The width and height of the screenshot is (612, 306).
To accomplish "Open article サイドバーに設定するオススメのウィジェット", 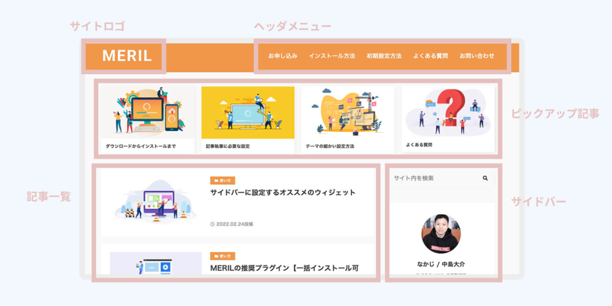I will 283,192.
